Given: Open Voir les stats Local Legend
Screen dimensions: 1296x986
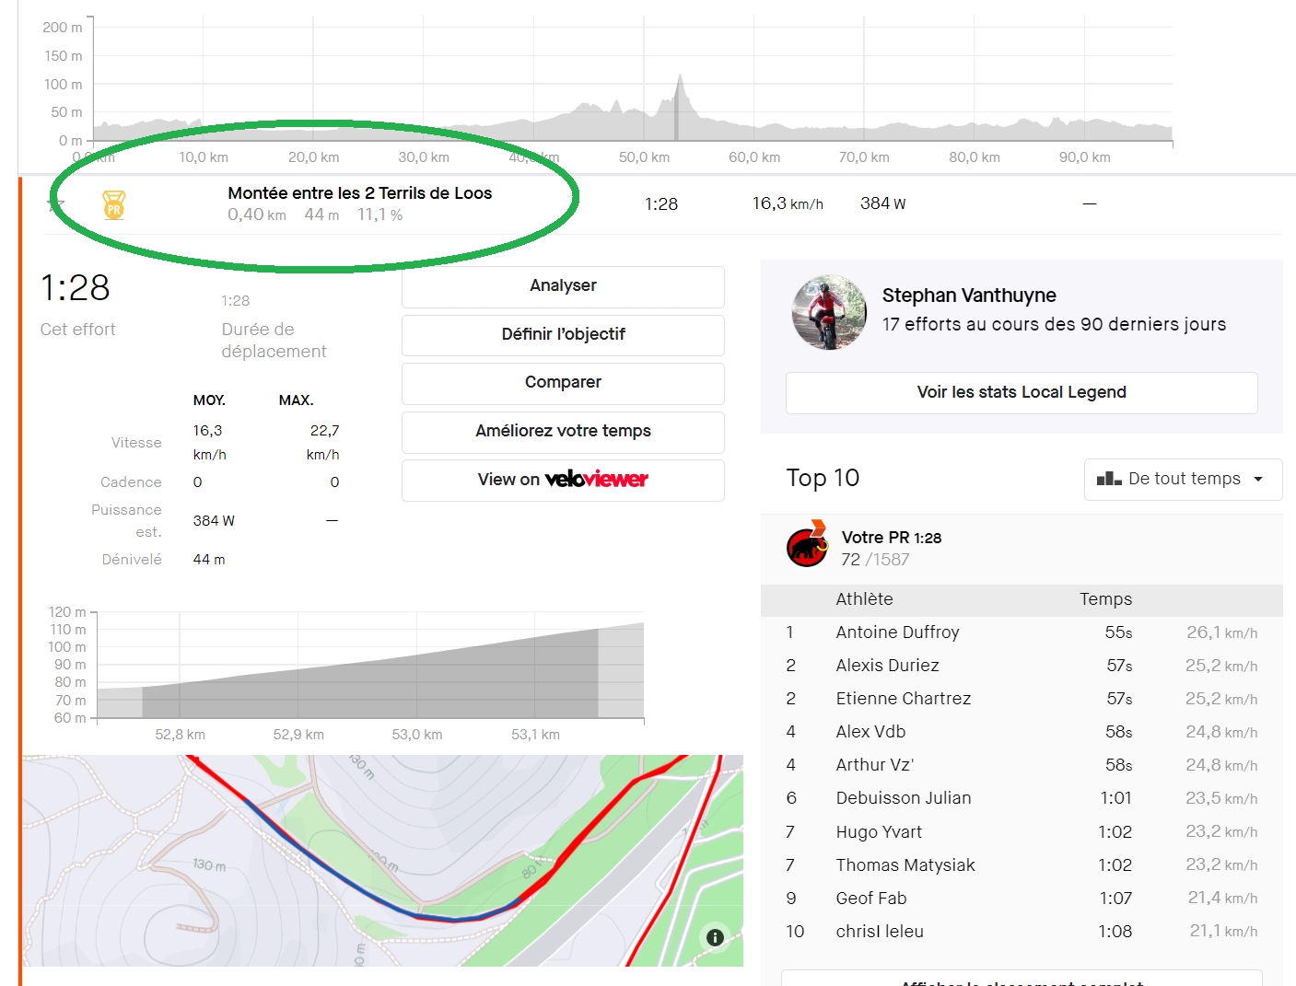Looking at the screenshot, I should click(1022, 393).
